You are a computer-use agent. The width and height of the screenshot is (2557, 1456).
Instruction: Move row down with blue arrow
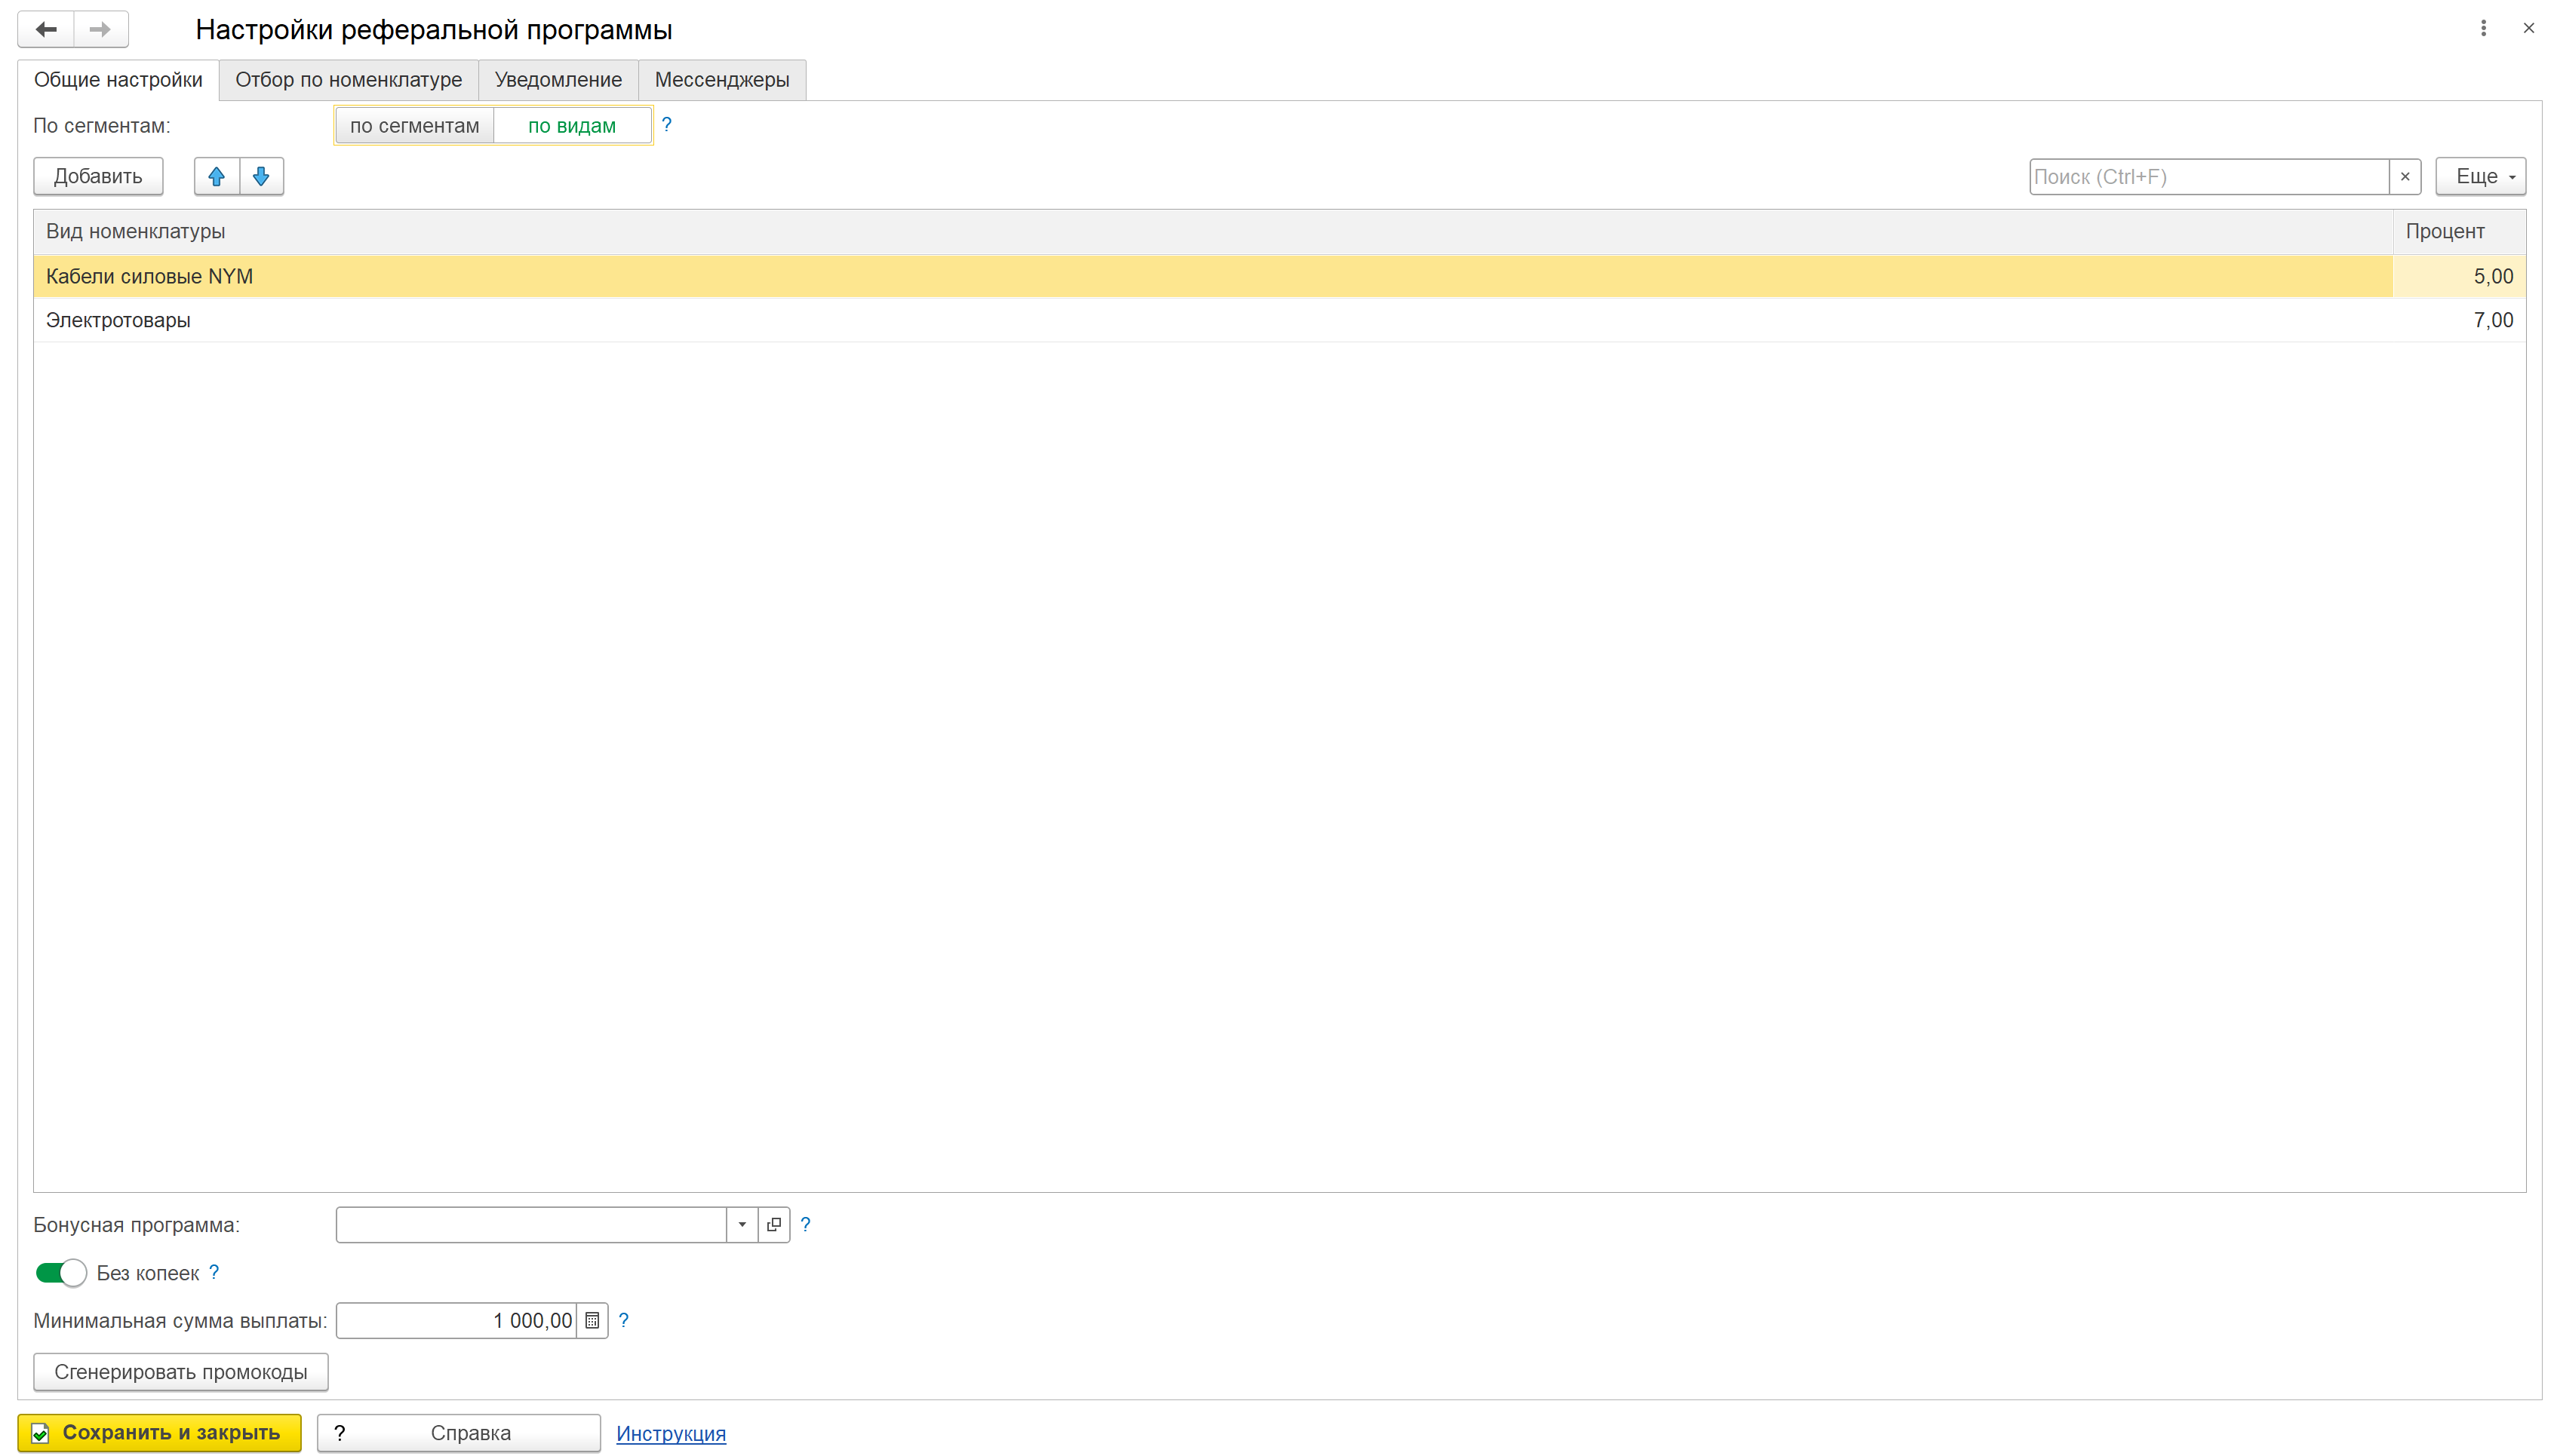pos(261,176)
